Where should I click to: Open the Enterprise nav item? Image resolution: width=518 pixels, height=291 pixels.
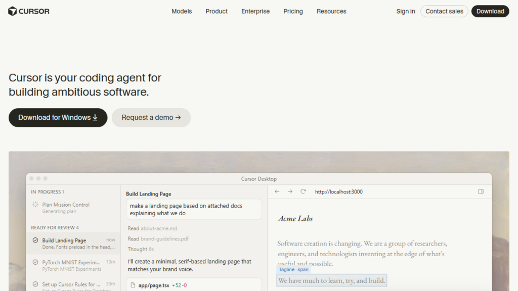coord(255,11)
